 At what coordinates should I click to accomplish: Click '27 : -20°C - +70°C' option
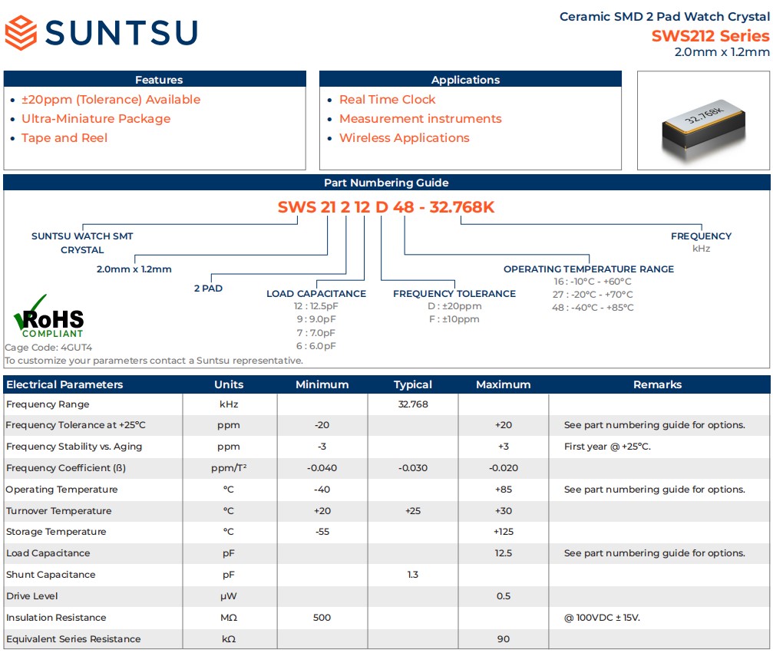(592, 295)
